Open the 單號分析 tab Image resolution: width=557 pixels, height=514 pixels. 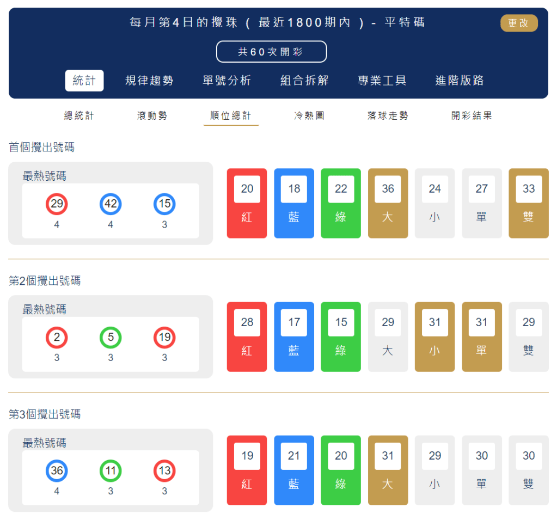(226, 79)
